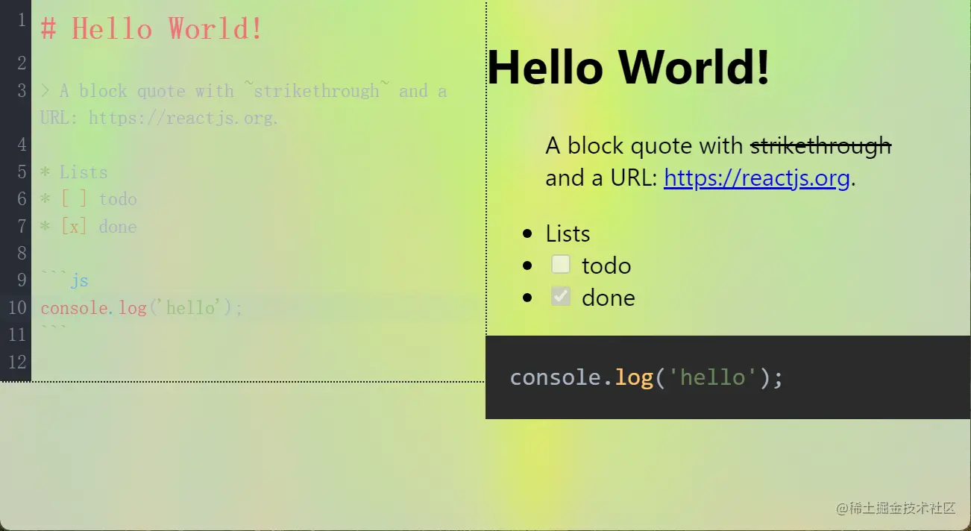Click the console.log('hello'); line in editor
This screenshot has height=531, width=971.
(142, 308)
